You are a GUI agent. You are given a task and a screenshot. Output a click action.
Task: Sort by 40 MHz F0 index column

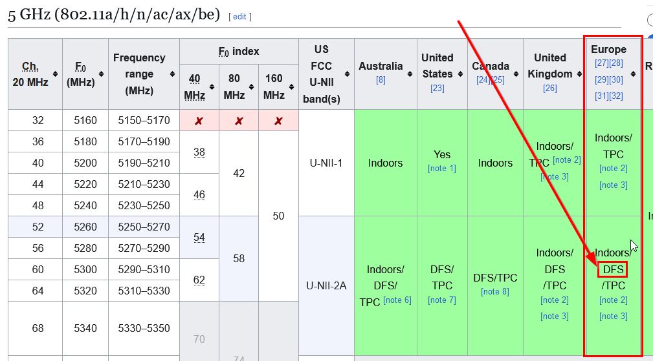click(212, 87)
